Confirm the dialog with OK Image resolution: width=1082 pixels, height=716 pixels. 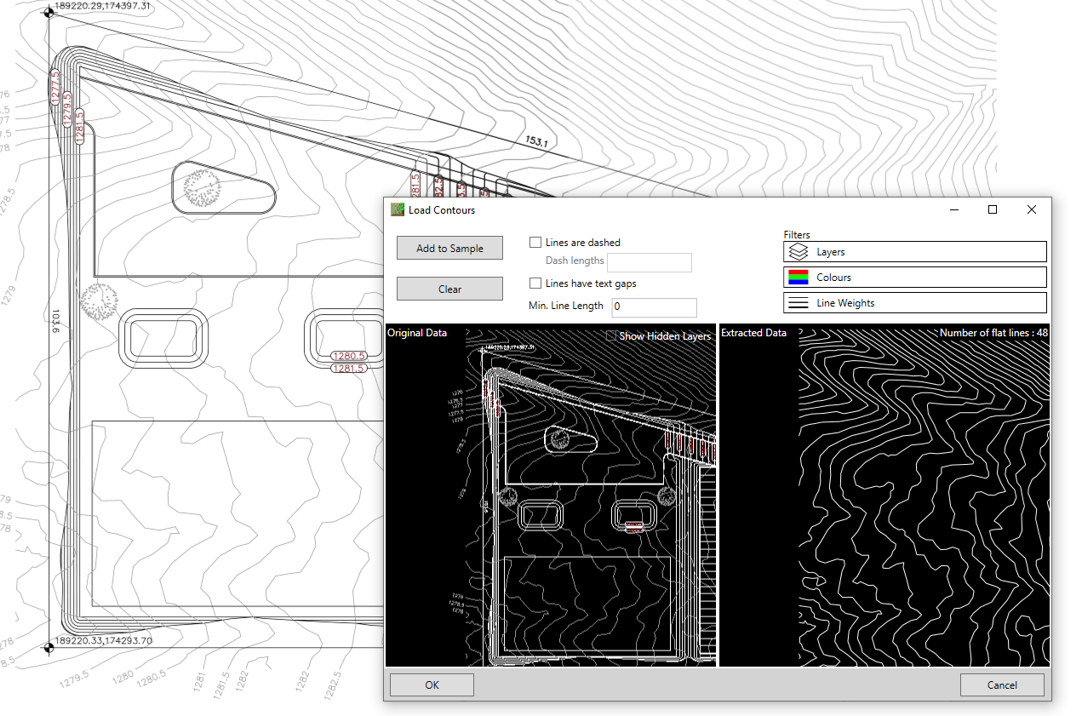click(x=431, y=684)
